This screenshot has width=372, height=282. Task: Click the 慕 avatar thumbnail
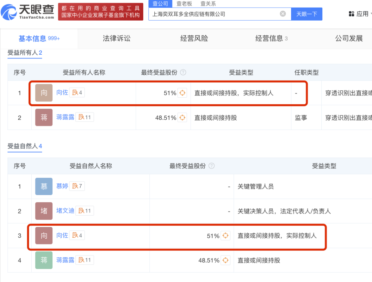click(44, 186)
